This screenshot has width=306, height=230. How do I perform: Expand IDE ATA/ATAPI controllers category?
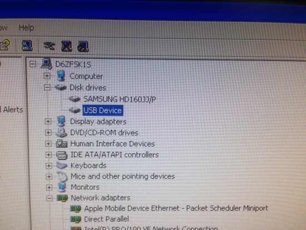[x=48, y=155]
